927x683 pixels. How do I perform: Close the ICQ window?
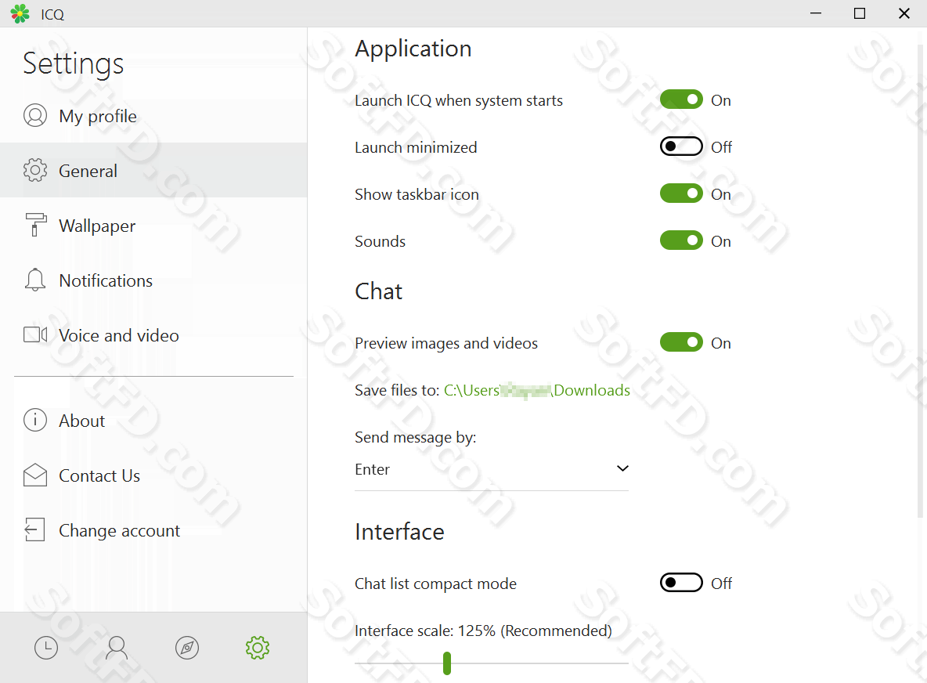pyautogui.click(x=904, y=13)
